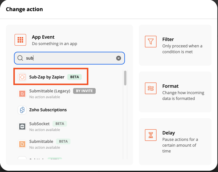
Task: Select Sub-Zap by Zapier from results
Action: tap(47, 77)
